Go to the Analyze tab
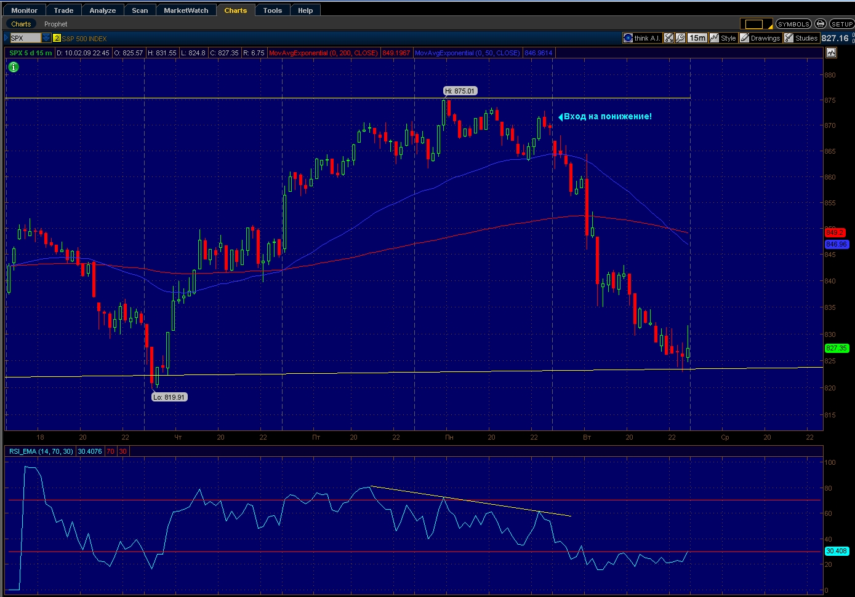 102,10
